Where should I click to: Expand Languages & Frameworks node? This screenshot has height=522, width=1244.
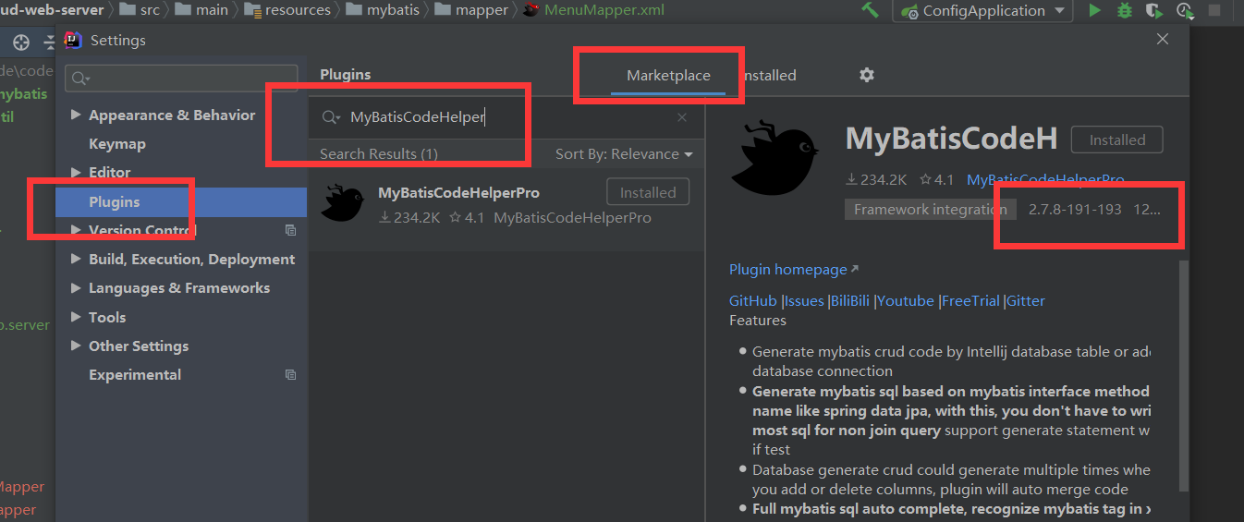pos(76,288)
